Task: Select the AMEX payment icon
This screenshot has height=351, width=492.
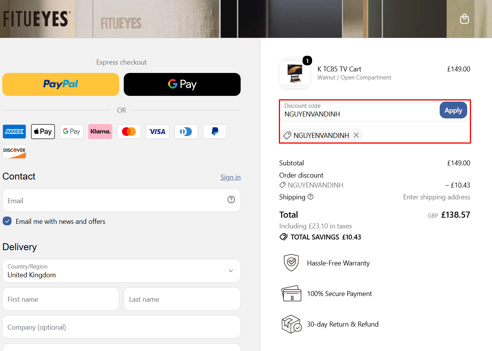Action: pos(14,131)
